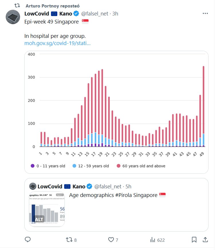The image size is (216, 250).
Task: Bookmark this tweet
Action: [x=194, y=240]
